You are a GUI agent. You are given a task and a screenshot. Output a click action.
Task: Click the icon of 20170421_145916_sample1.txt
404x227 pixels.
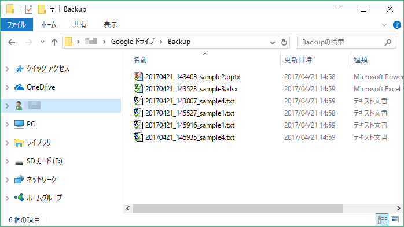click(138, 125)
